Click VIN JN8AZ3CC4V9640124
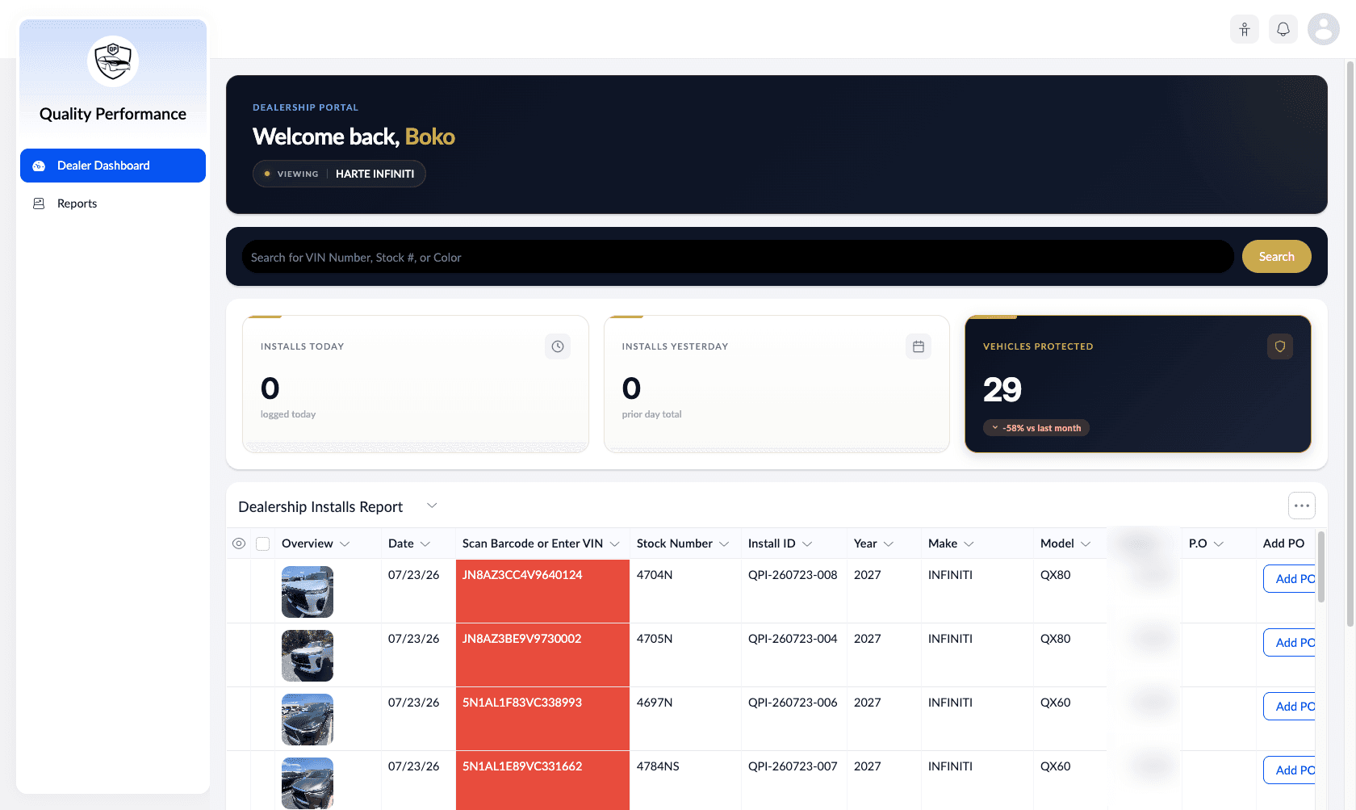This screenshot has height=810, width=1356. click(522, 575)
